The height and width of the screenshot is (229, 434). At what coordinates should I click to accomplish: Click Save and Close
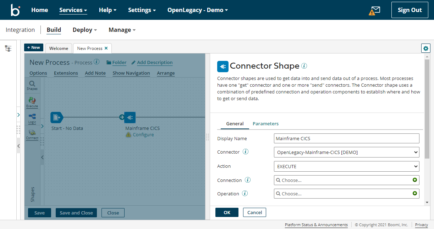tap(76, 213)
